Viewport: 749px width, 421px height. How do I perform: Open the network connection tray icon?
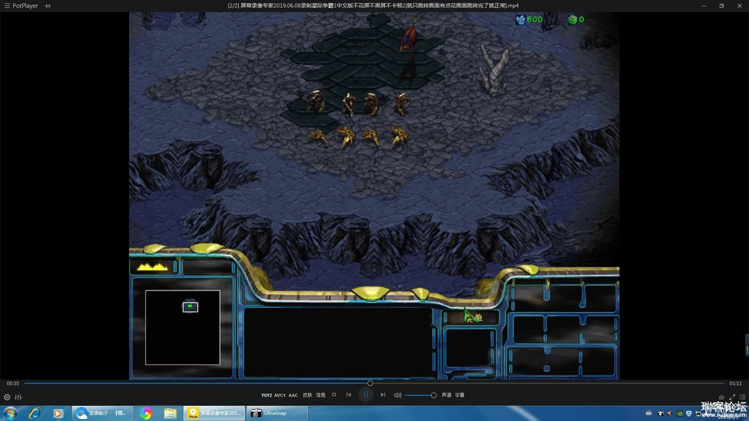click(x=698, y=413)
